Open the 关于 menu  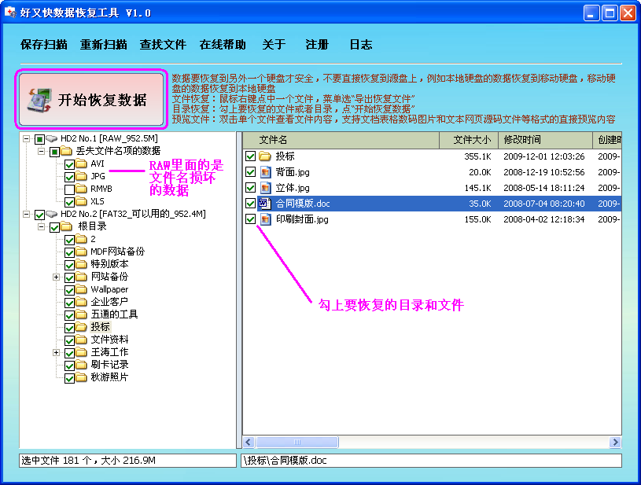(x=274, y=45)
